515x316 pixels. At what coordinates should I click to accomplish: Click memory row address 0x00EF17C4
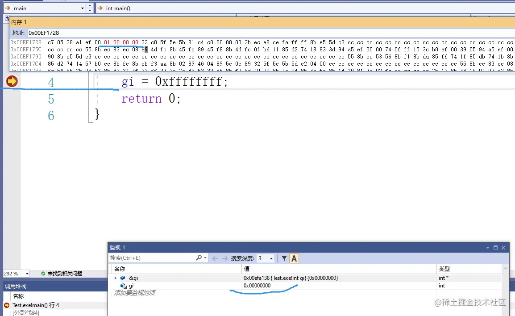click(x=26, y=64)
